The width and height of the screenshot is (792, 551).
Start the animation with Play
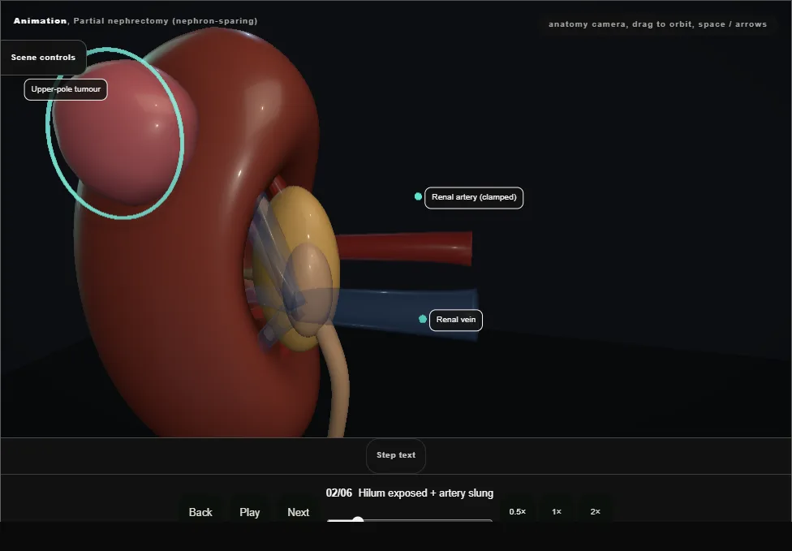tap(249, 512)
